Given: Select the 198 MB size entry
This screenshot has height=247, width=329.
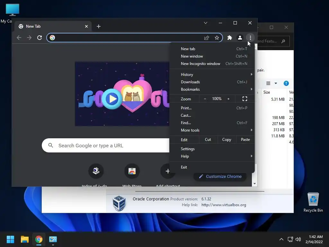Looking at the screenshot, I should click(278, 118).
